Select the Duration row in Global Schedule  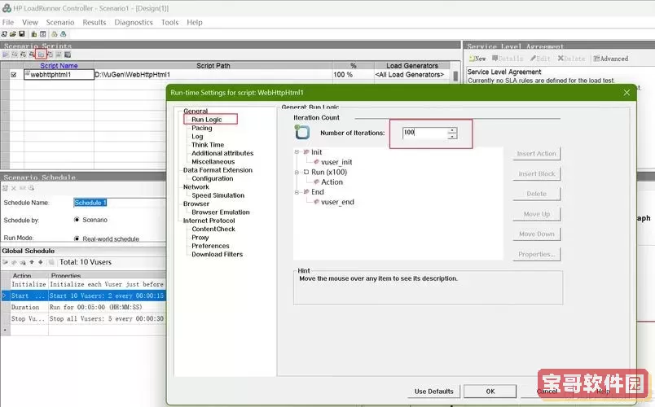(84, 307)
